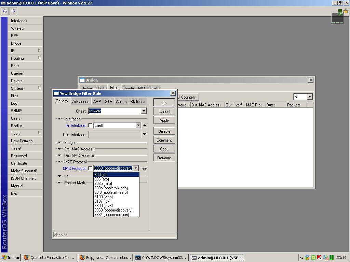Toggle MAC Protocol invert checkbox
Screen dimensions: 350x262
coord(90,168)
